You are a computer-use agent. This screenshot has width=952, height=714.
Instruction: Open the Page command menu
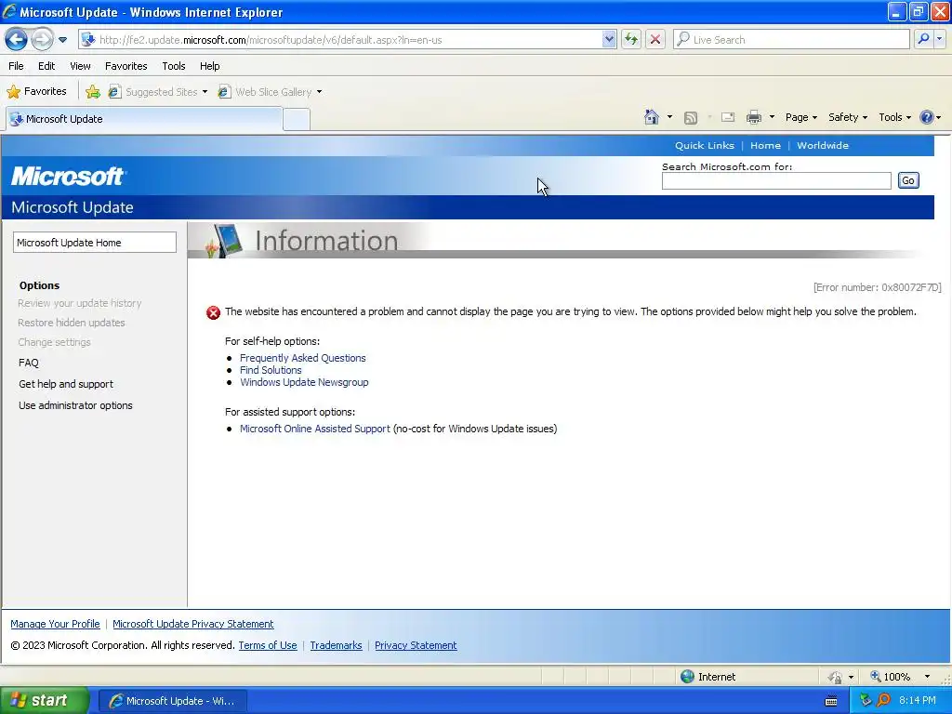click(800, 117)
